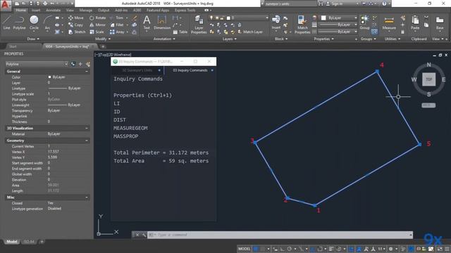451x253 pixels.
Task: Click the color swatch beside ByLayer Color
Action: [49, 77]
